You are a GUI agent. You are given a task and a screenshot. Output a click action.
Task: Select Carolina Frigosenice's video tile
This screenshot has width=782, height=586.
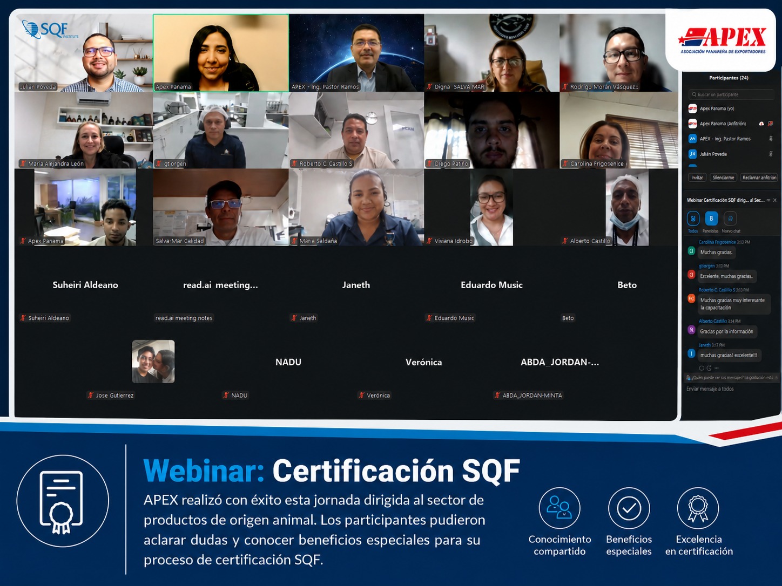(618, 130)
